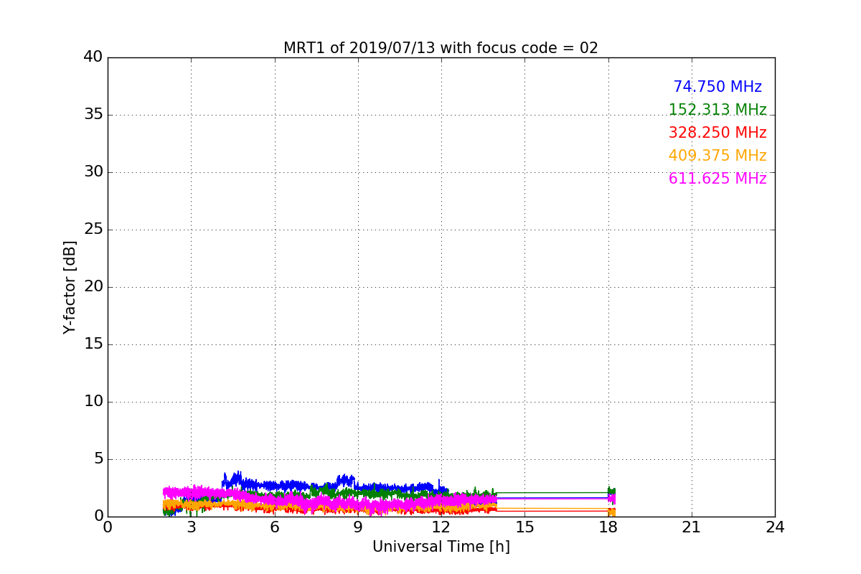The image size is (861, 574).
Task: Select the 74.750 MHz legend label
Action: 717,87
